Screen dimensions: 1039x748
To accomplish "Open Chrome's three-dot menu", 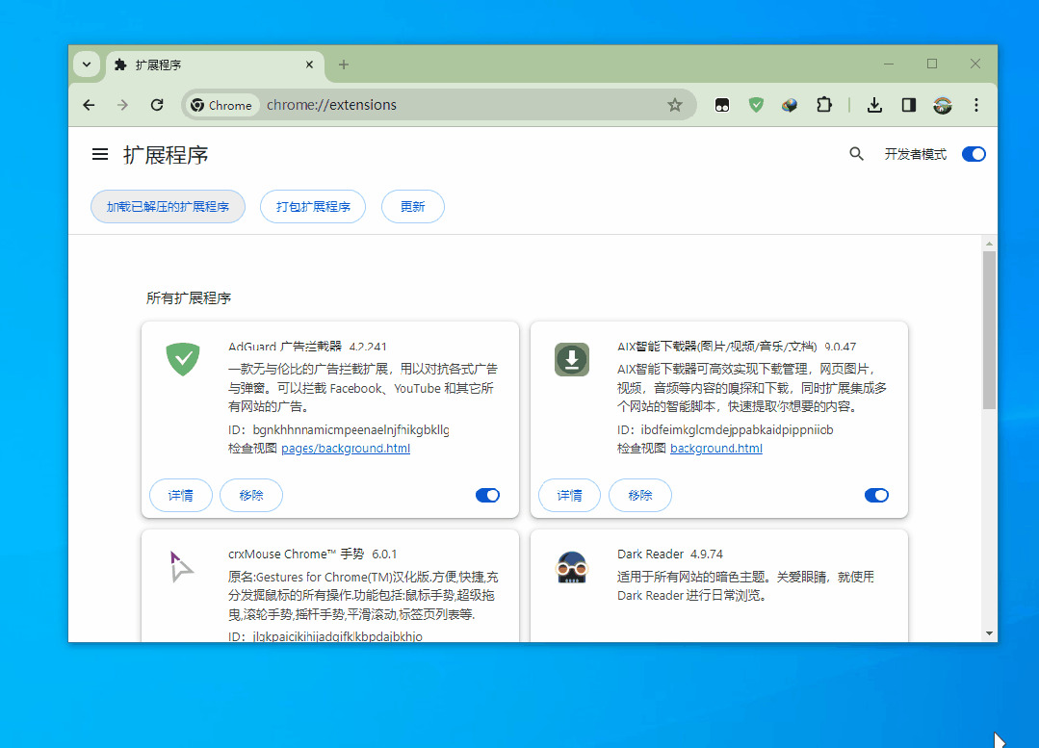I will point(976,105).
